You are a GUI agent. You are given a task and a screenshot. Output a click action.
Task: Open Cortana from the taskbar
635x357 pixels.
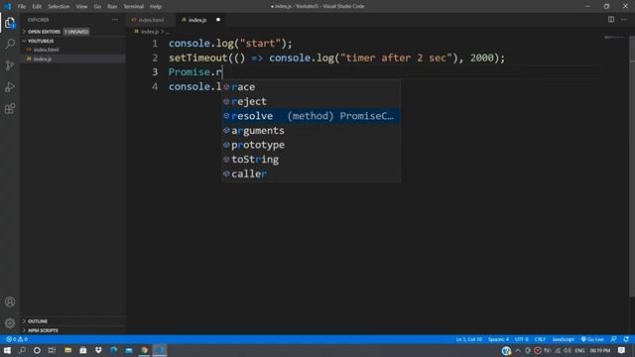click(37, 350)
